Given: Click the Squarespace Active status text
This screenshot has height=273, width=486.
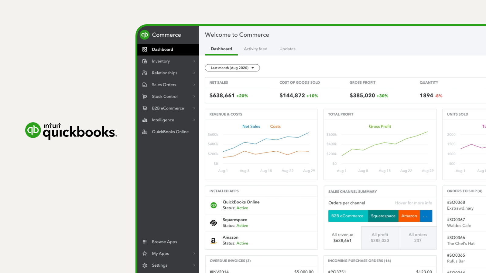Looking at the screenshot, I should (242, 226).
